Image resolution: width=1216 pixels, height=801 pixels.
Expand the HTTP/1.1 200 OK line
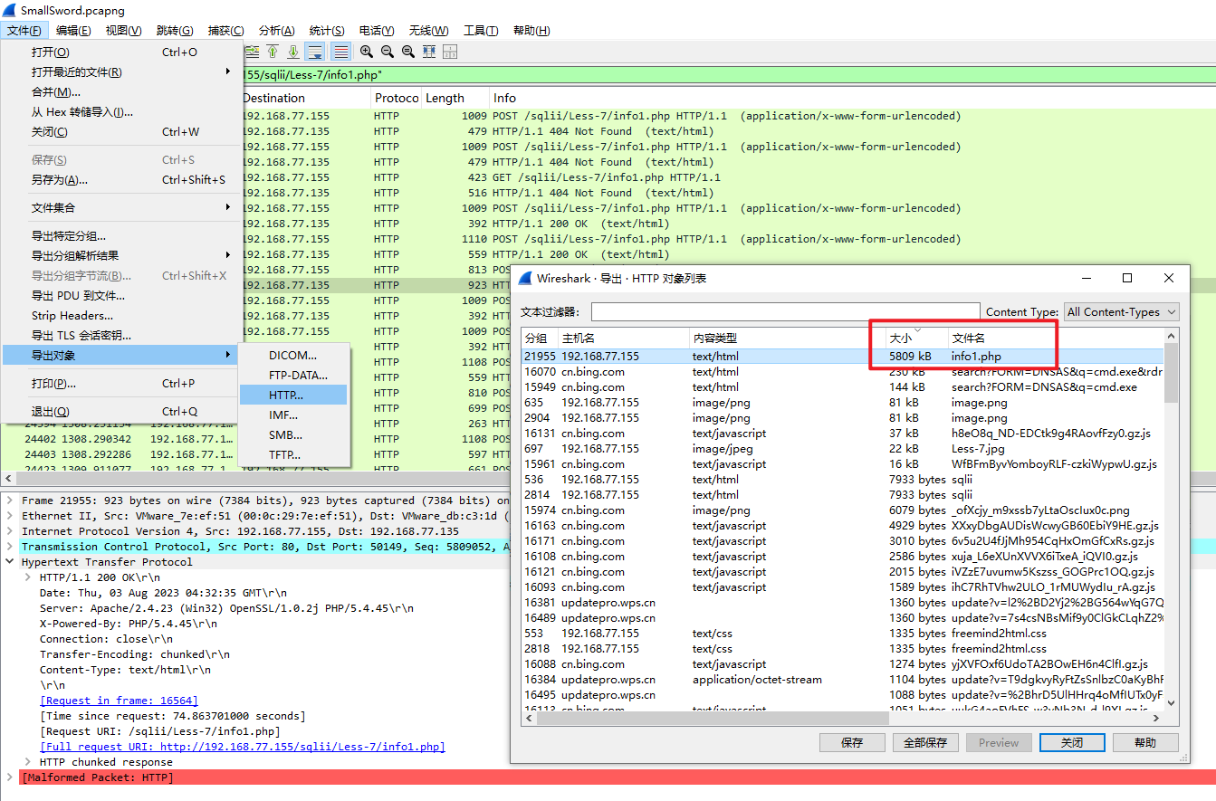click(x=28, y=577)
